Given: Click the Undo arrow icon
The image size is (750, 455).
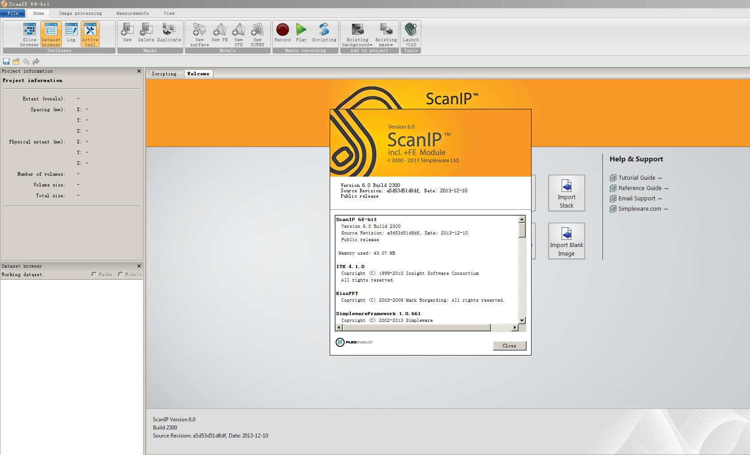Looking at the screenshot, I should tap(26, 61).
